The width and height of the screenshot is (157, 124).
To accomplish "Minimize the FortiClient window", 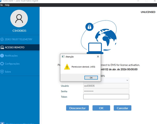I will click(x=138, y=1).
